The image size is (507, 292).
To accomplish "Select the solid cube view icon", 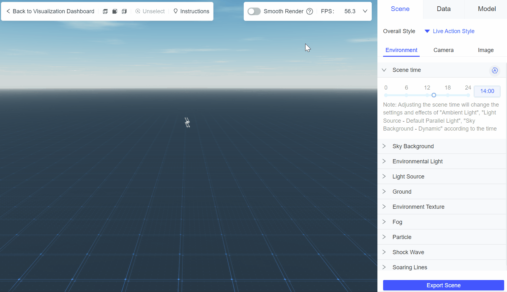I will tap(115, 11).
